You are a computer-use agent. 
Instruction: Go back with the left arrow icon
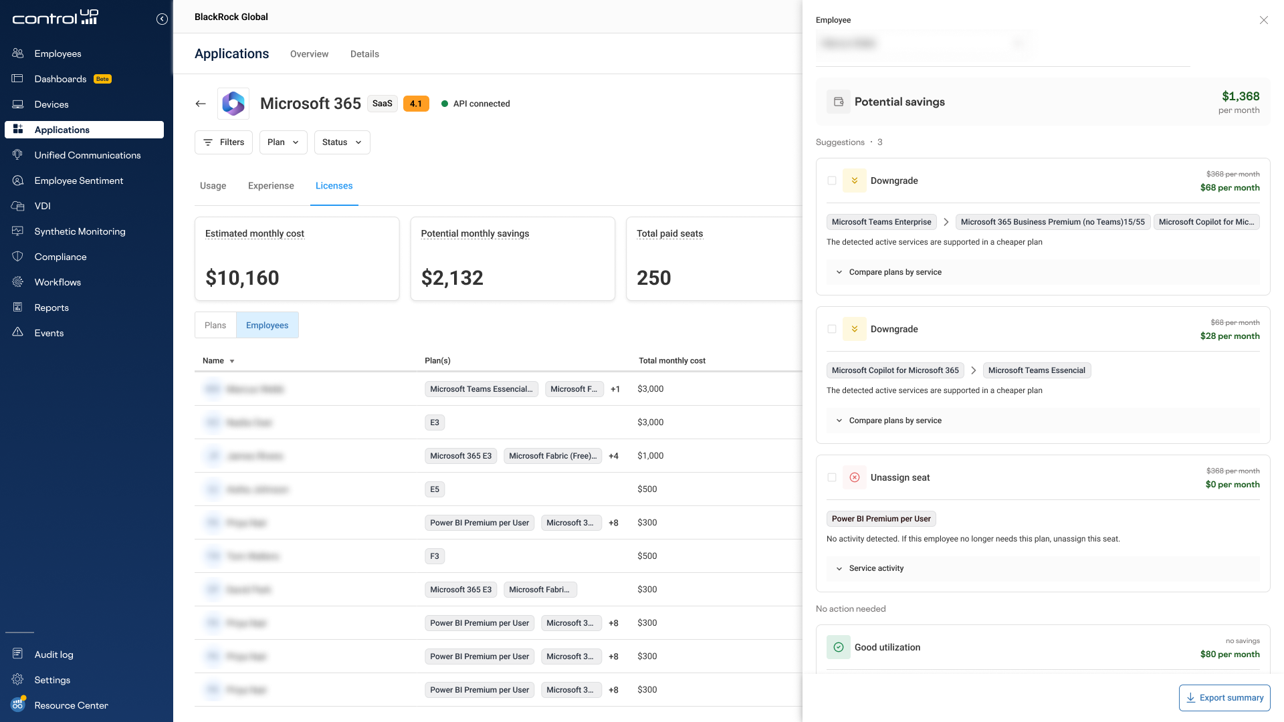pos(201,104)
